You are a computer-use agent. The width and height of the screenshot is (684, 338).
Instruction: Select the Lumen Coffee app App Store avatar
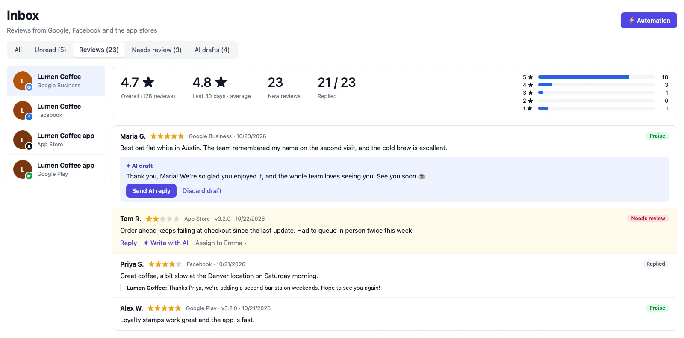(23, 140)
